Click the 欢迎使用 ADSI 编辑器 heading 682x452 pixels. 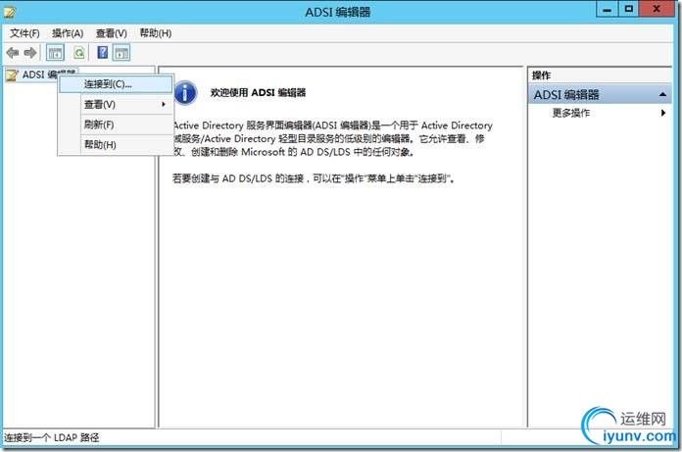pos(258,93)
